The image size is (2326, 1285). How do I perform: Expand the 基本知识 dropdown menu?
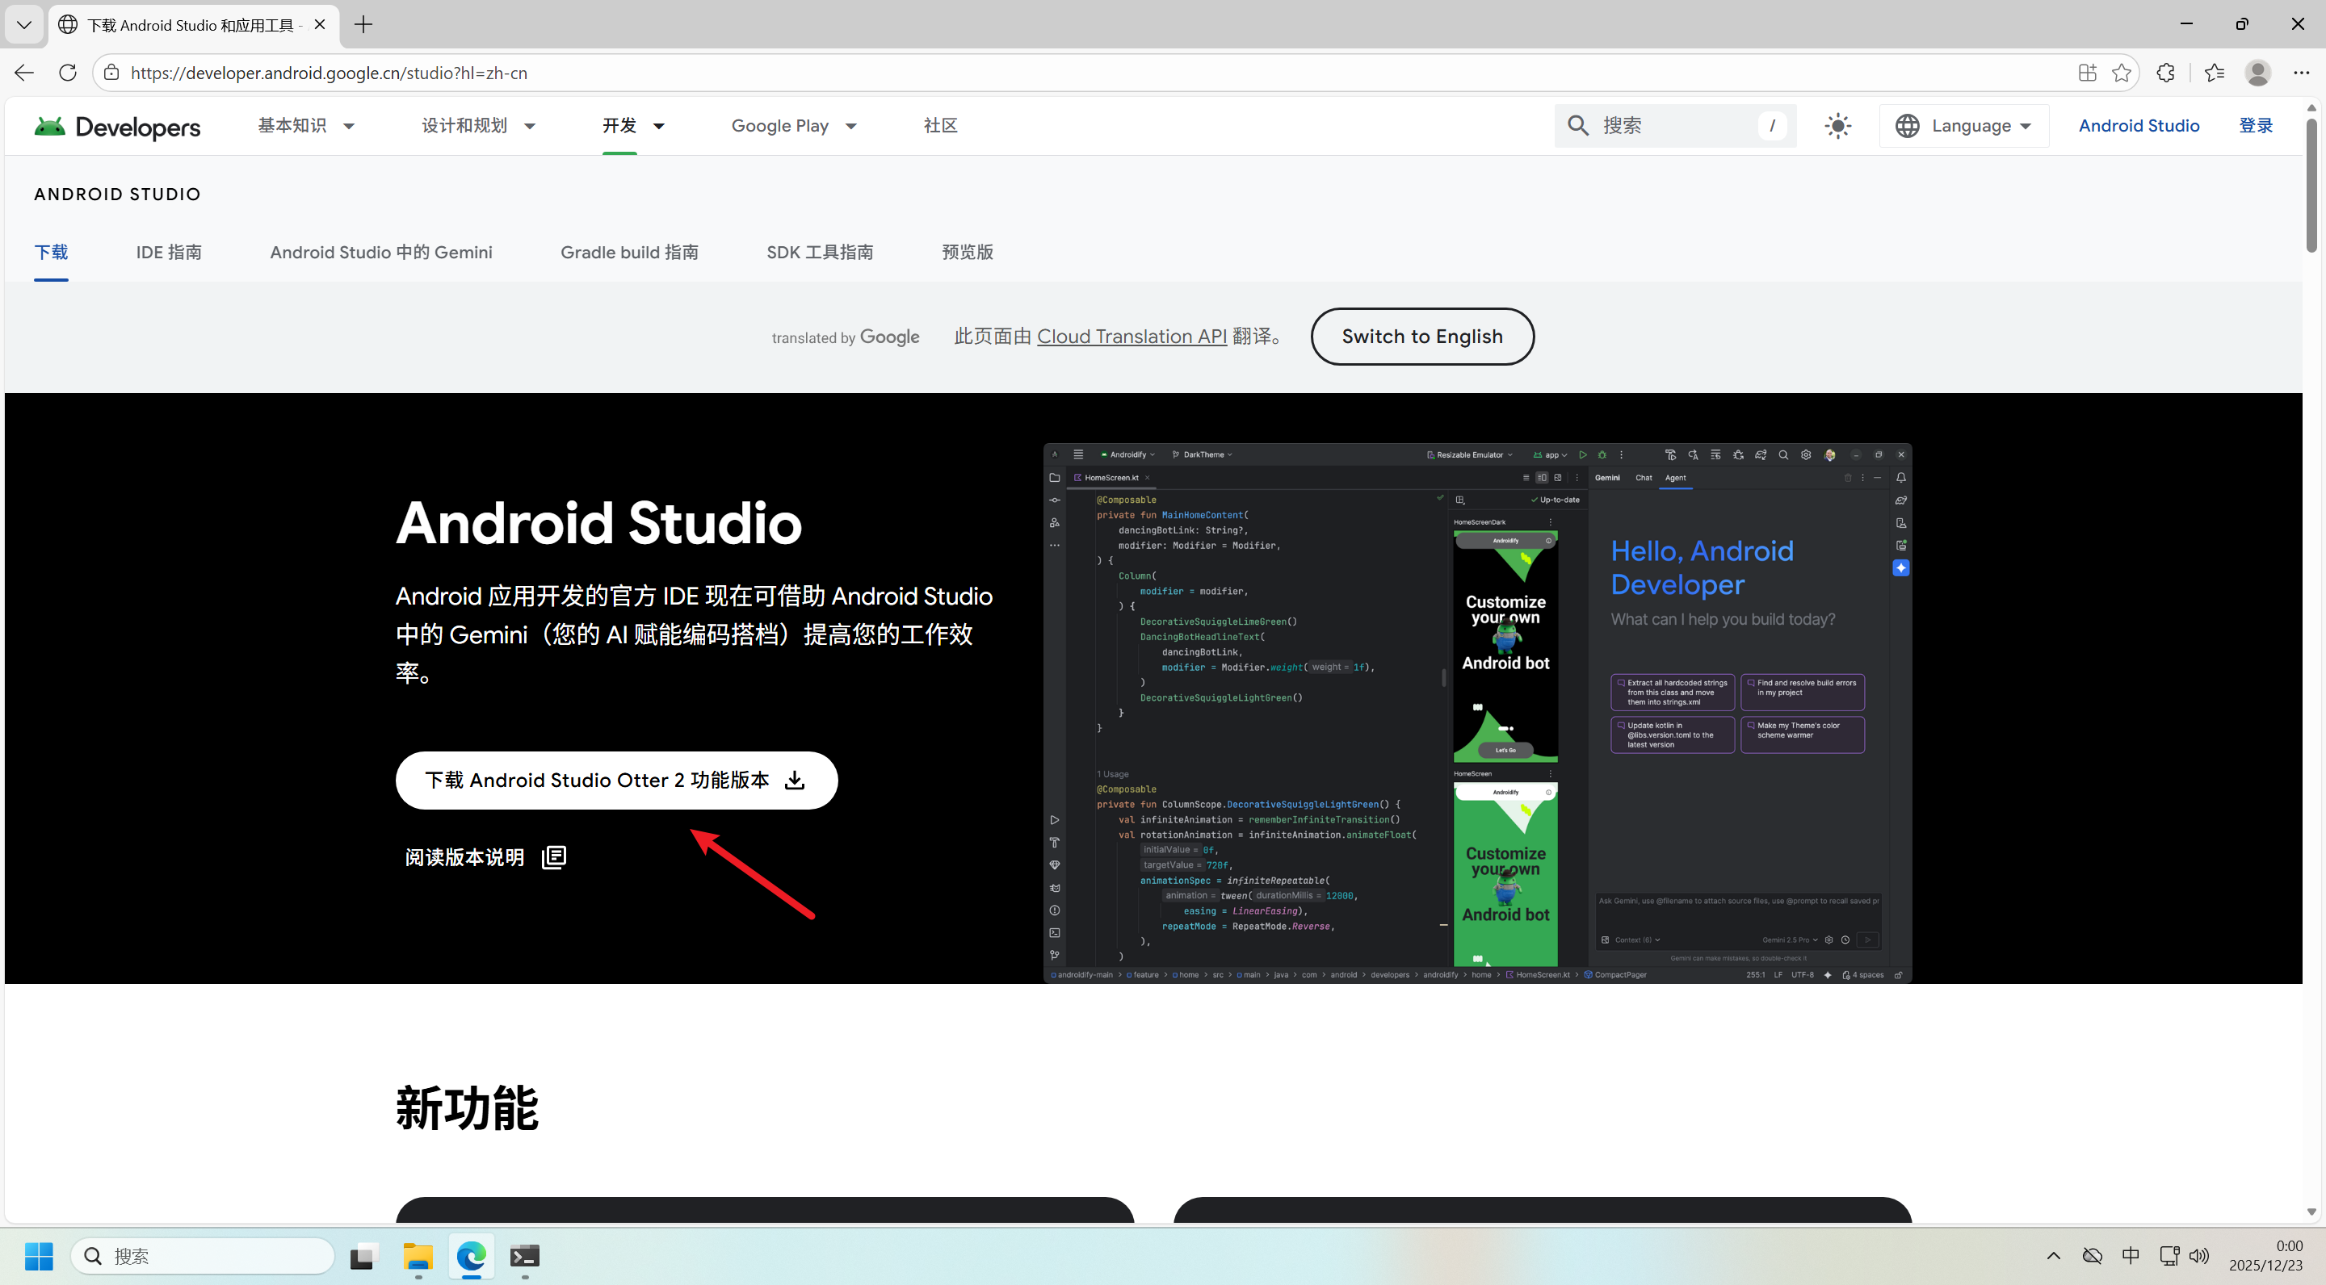[306, 125]
